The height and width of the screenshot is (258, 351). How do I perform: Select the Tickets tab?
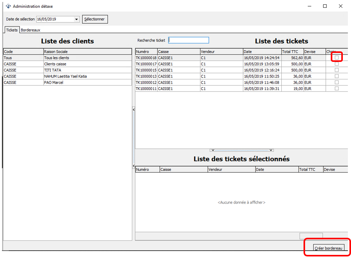pos(12,30)
